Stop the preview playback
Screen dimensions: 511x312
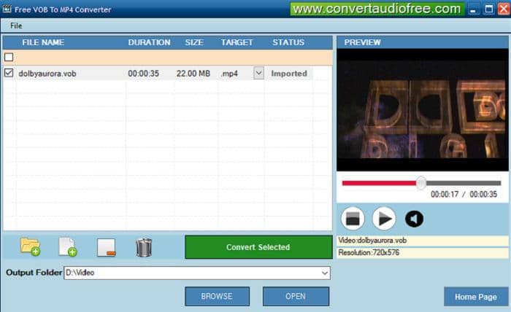tap(353, 219)
